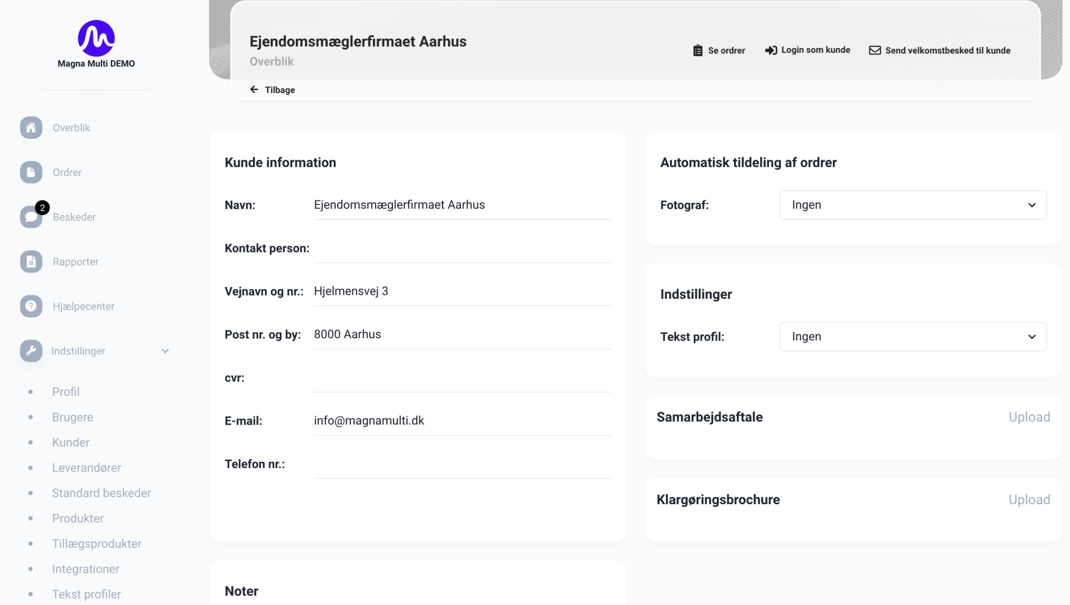
Task: Click the Samarbejdsaftale heading
Action: [x=709, y=417]
